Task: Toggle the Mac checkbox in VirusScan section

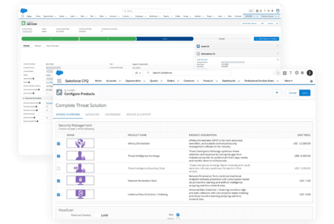Action: pyautogui.click(x=178, y=215)
